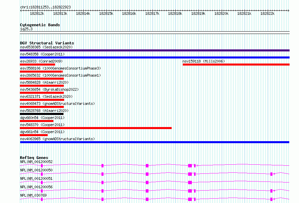
Task: Click the red dgv660n54 variant bar
Action: pyautogui.click(x=37, y=121)
